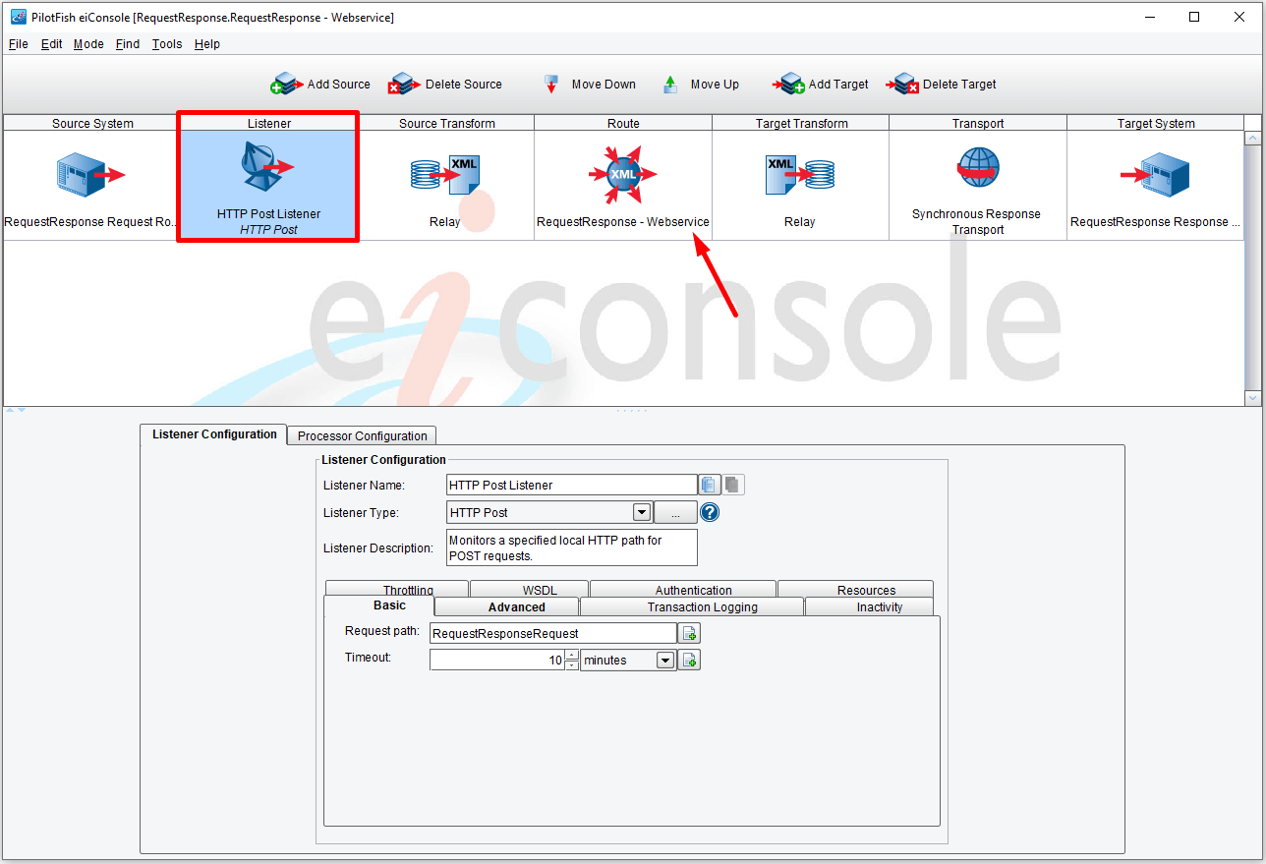Viewport: 1266px width, 864px height.
Task: Click the Source Transform column header
Action: (446, 123)
